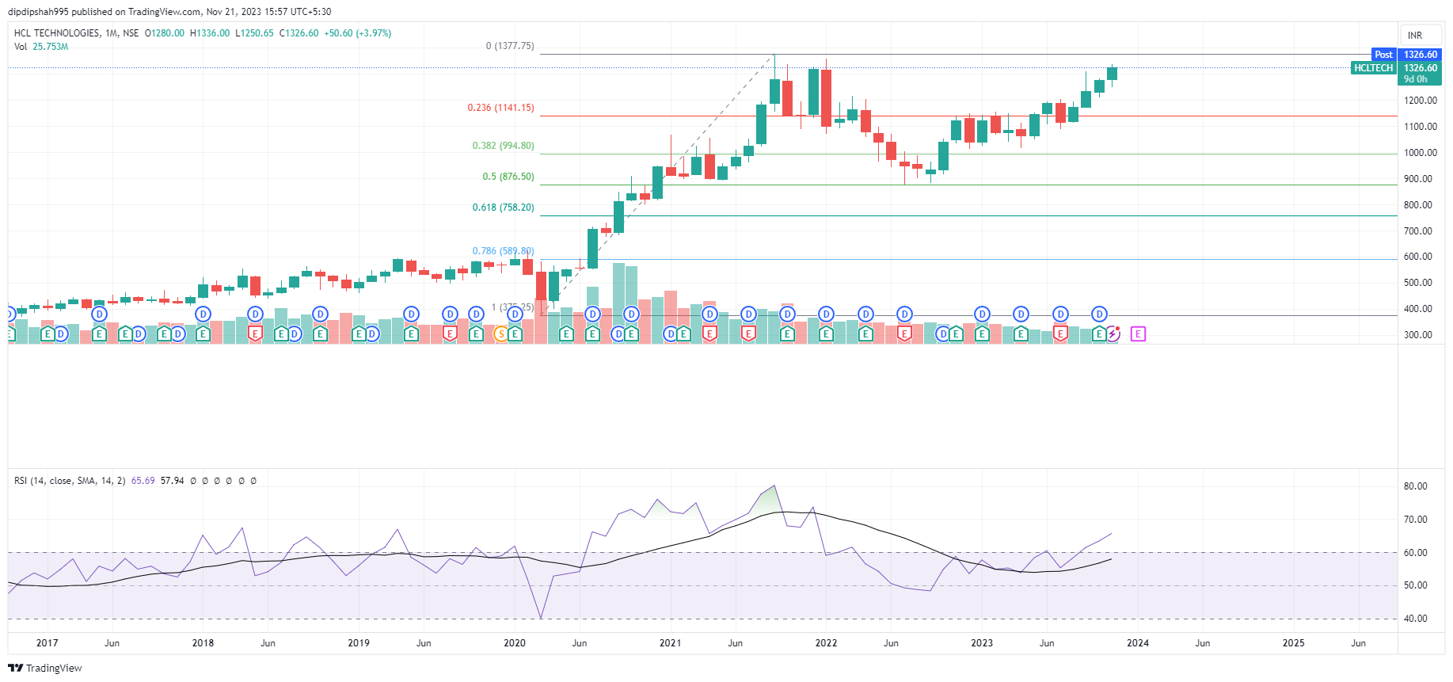This screenshot has height=682, width=1453.
Task: Click the 0 (1377.75) Fibonacci top label
Action: (x=509, y=46)
